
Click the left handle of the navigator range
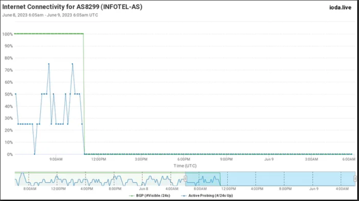[x=185, y=178]
